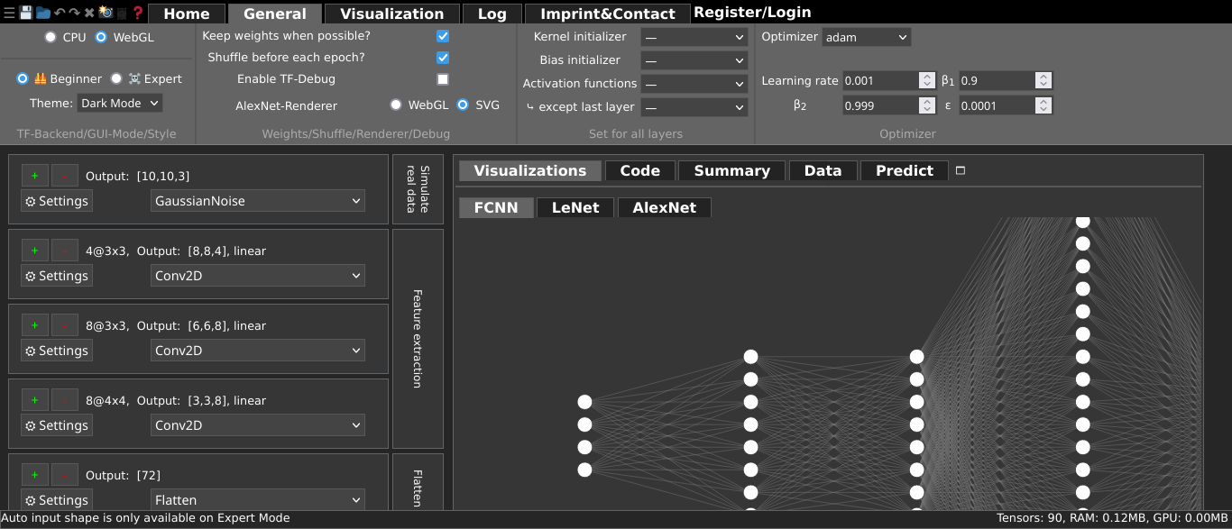Image resolution: width=1232 pixels, height=529 pixels.
Task: Click the red question mark help icon
Action: click(x=138, y=13)
